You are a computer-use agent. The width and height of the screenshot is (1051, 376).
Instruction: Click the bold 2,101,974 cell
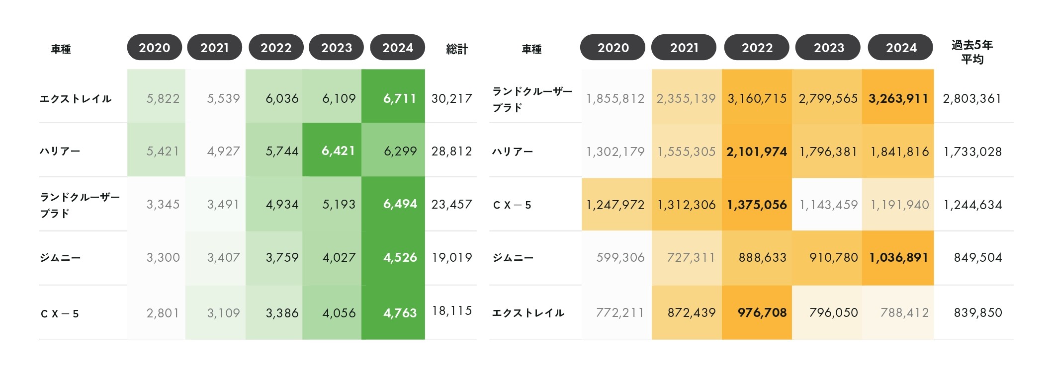pyautogui.click(x=757, y=150)
